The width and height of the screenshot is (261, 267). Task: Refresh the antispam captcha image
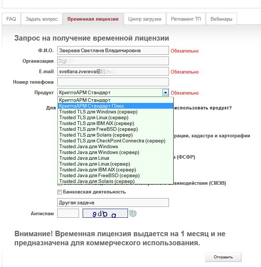click(133, 213)
